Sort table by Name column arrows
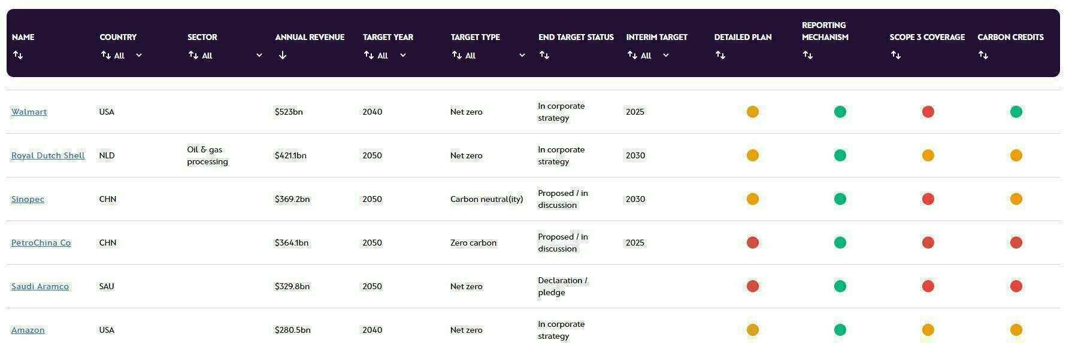 (x=18, y=55)
